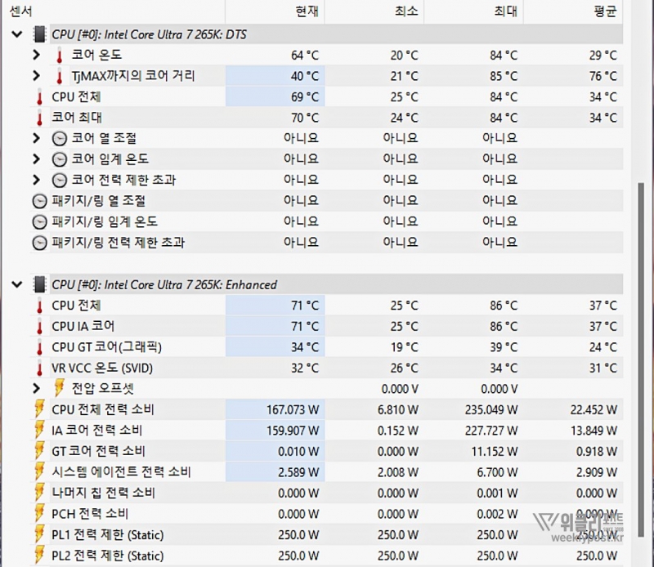Click the thermometer icon for VR VCC 온도
Image resolution: width=654 pixels, height=567 pixels.
39,368
